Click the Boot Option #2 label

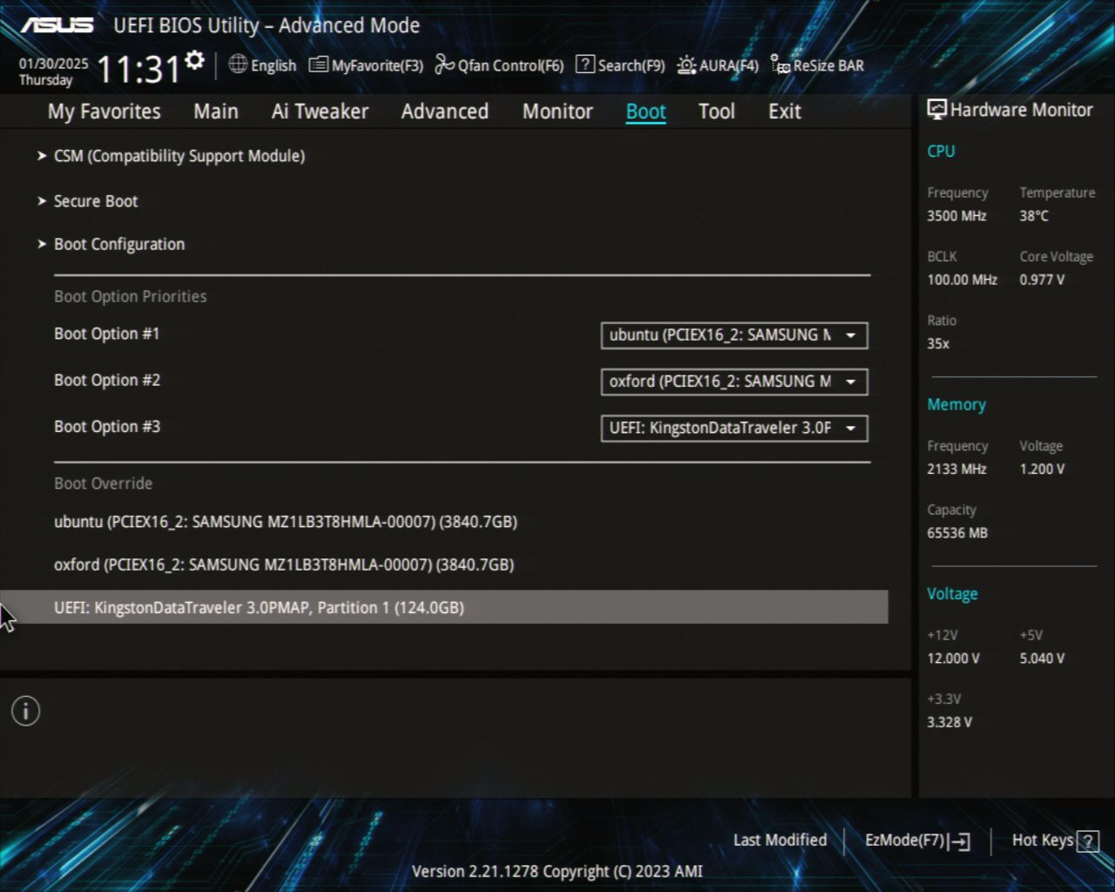point(107,380)
